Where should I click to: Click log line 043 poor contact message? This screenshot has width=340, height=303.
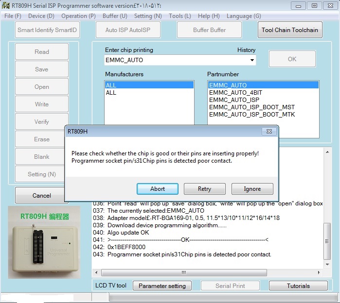point(182,254)
